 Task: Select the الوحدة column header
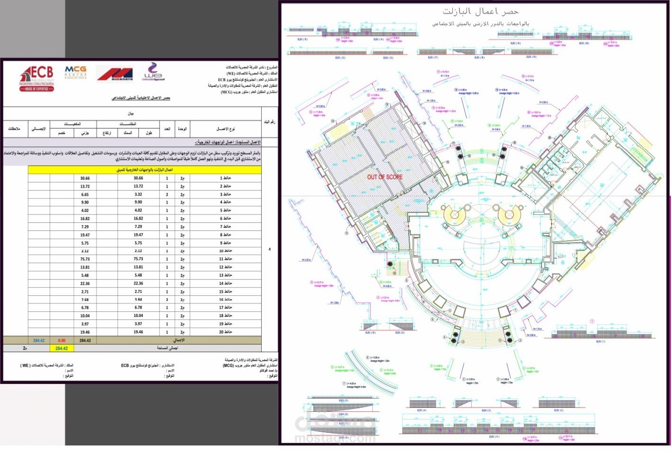click(x=182, y=128)
